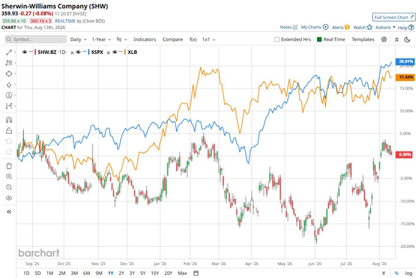The image size is (416, 278).
Task: Open $SPX series options dots
Action: tap(85, 51)
